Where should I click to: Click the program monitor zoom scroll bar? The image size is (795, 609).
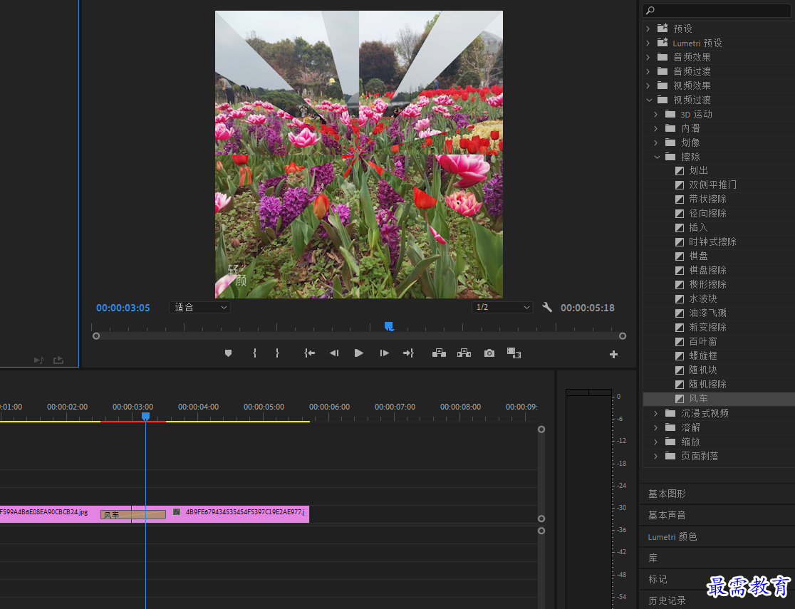(x=359, y=336)
